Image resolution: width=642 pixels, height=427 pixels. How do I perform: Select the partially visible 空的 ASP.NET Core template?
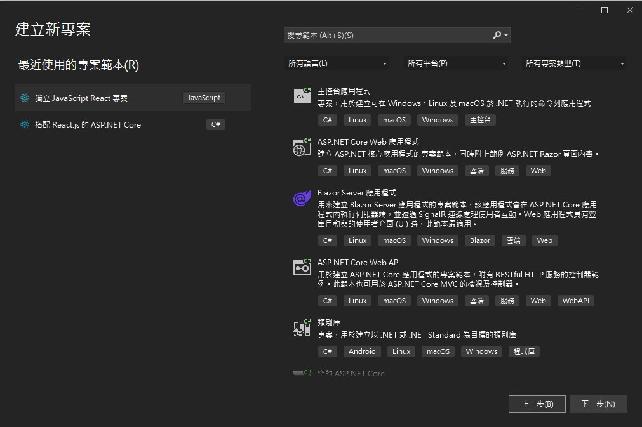tap(351, 373)
